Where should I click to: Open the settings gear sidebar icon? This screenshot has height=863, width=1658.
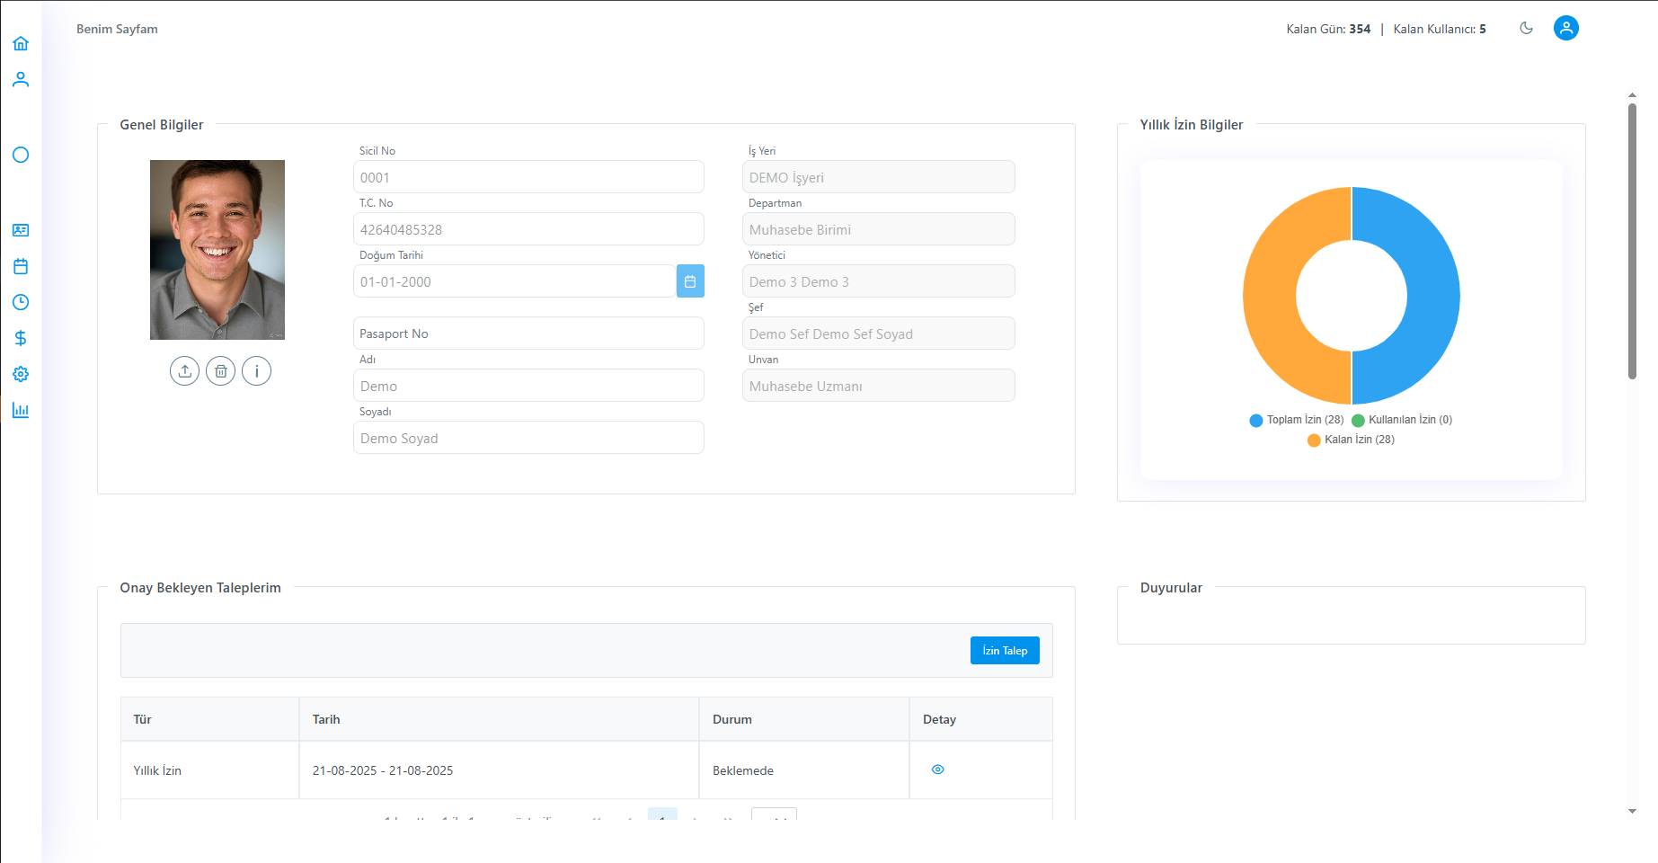tap(21, 374)
